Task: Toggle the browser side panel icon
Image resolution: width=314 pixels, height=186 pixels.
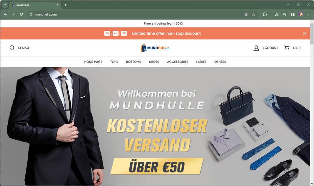Action: pyautogui.click(x=293, y=15)
